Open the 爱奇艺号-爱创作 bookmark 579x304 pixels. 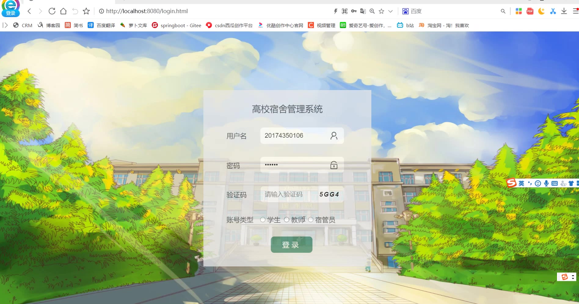pyautogui.click(x=366, y=25)
